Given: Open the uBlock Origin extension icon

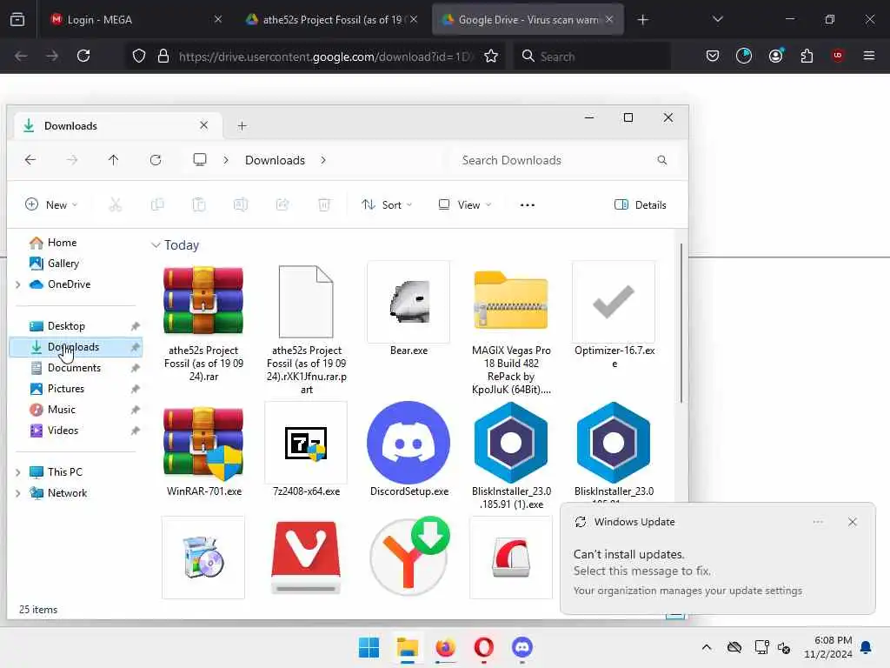Looking at the screenshot, I should point(837,56).
